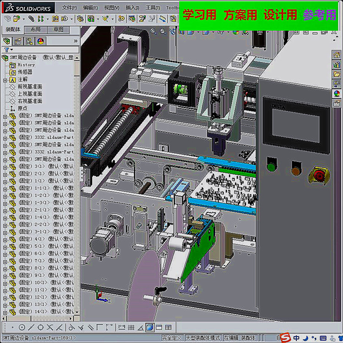This screenshot has height=343, width=343.
Task: Click the Zoom to Fit magnifier icon
Action: [x=153, y=32]
